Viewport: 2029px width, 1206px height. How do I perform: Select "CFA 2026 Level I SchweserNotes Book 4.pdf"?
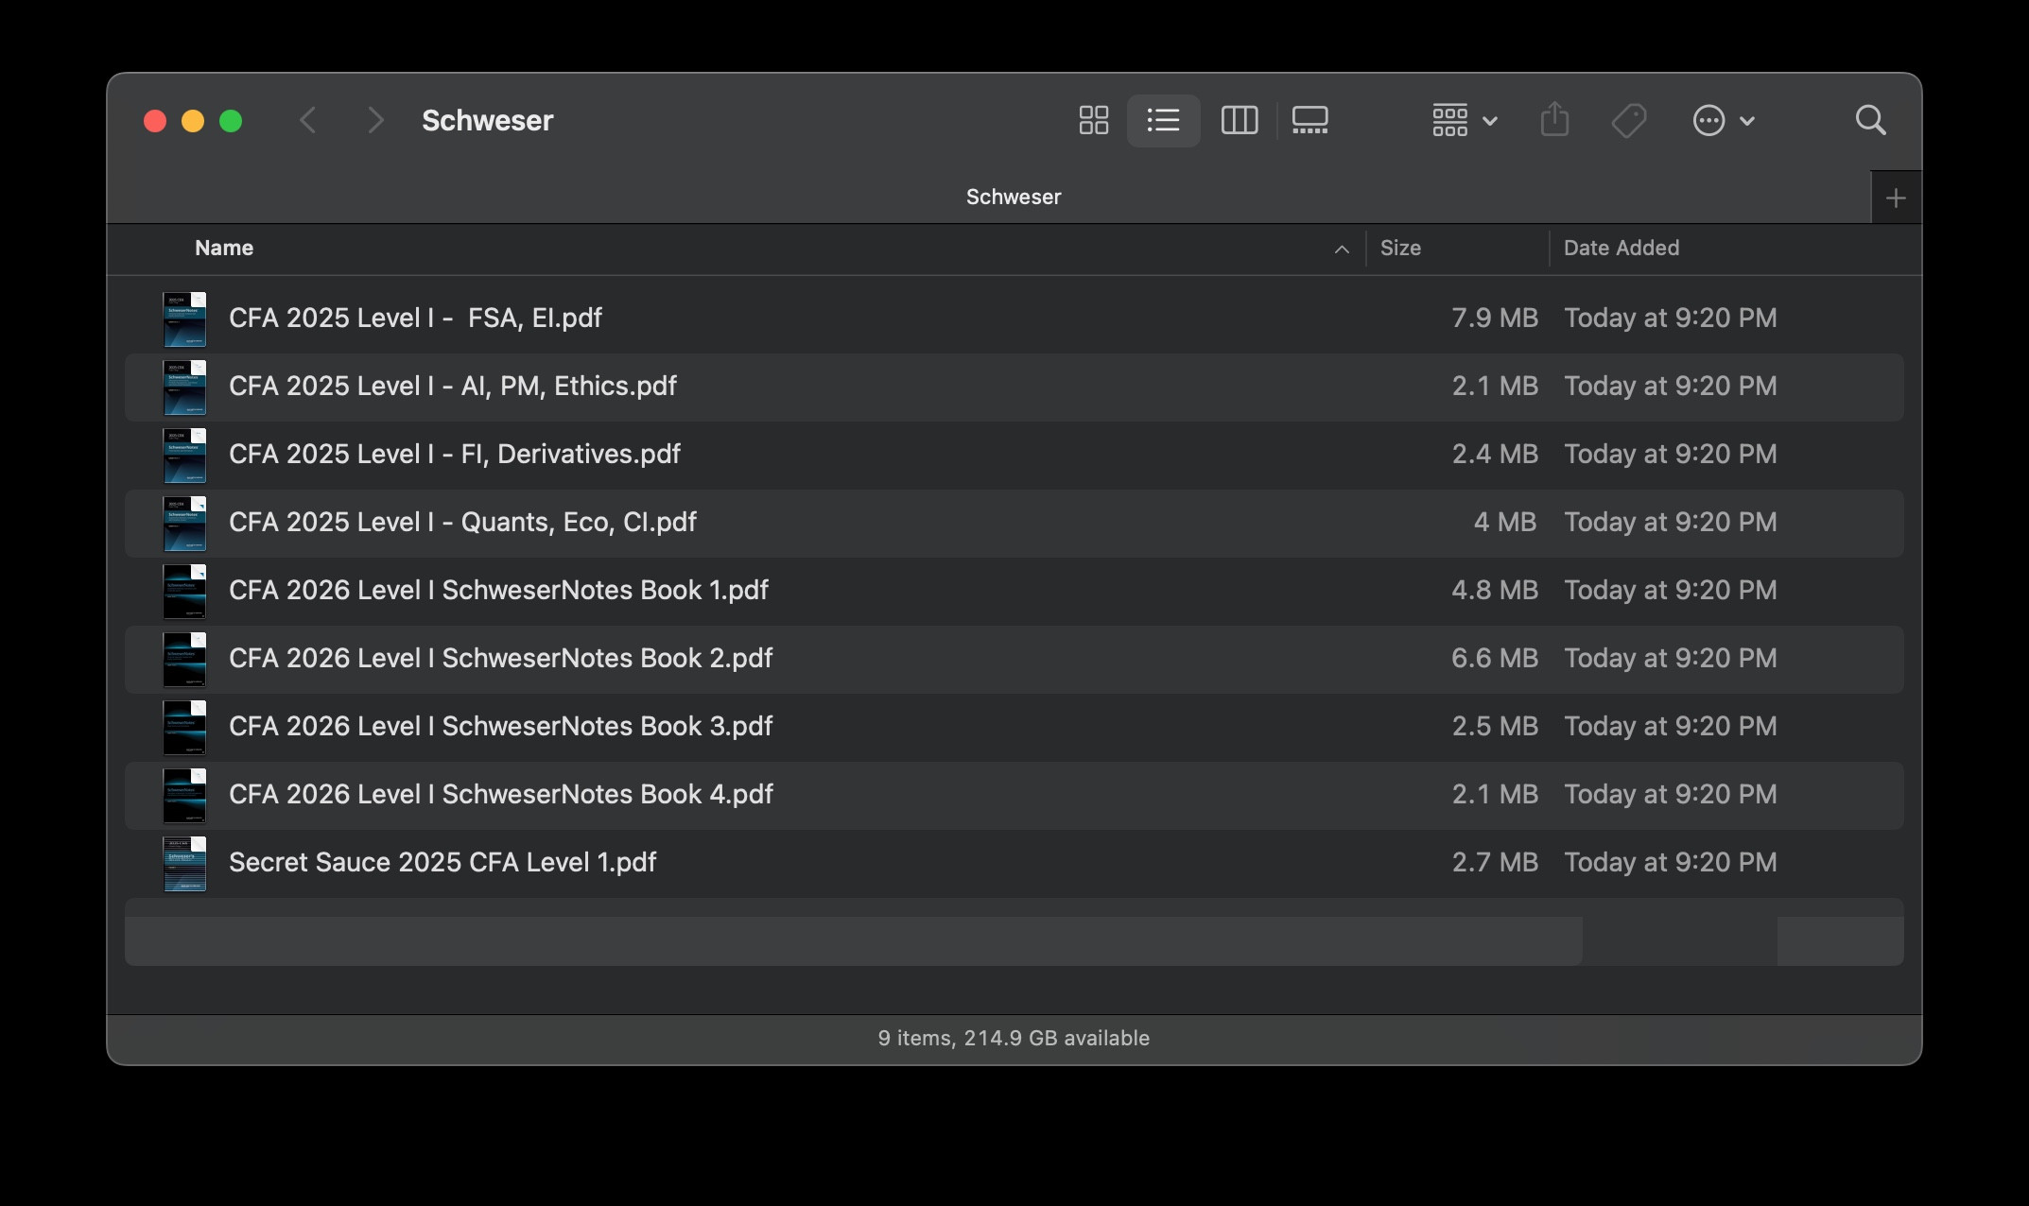pos(501,794)
